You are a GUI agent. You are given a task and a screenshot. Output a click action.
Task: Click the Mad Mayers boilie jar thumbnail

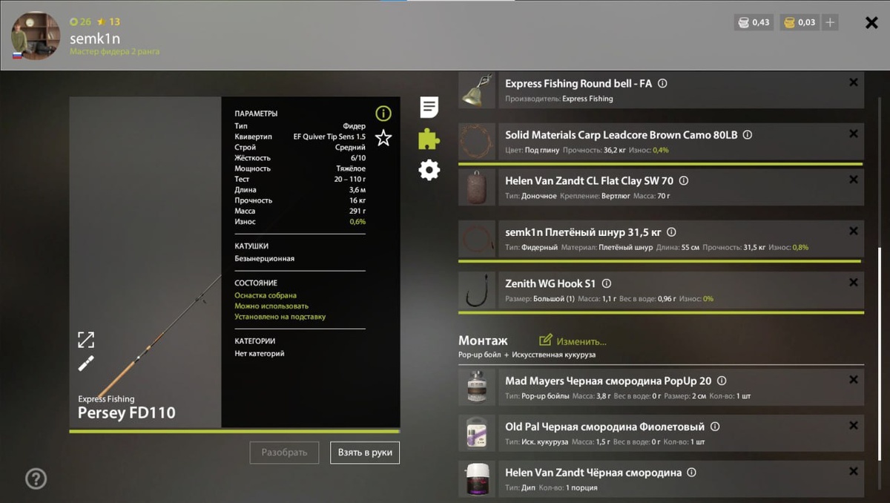click(476, 387)
